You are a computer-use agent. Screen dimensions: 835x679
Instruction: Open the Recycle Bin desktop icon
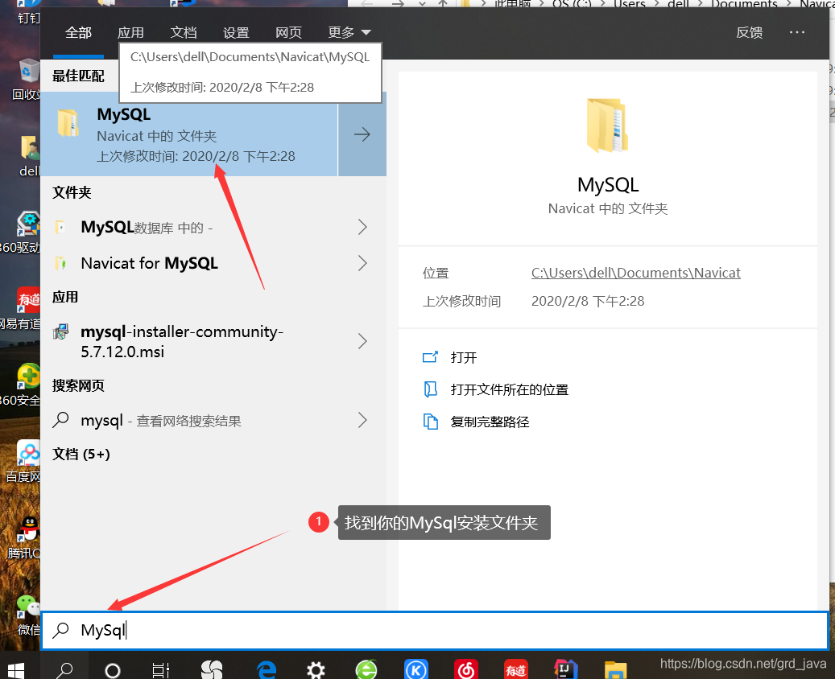(x=27, y=80)
